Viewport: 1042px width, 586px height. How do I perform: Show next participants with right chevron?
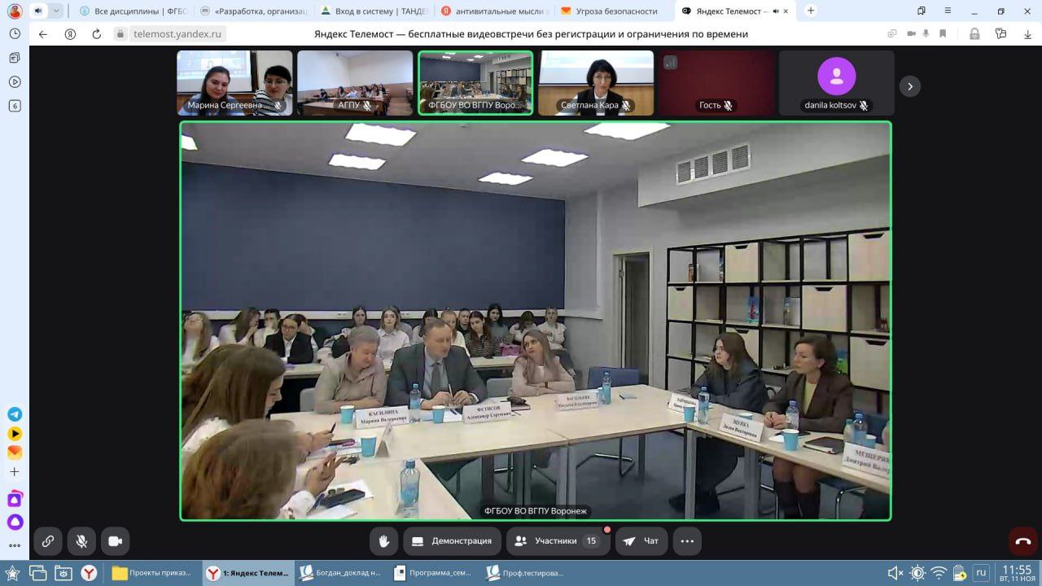[910, 86]
